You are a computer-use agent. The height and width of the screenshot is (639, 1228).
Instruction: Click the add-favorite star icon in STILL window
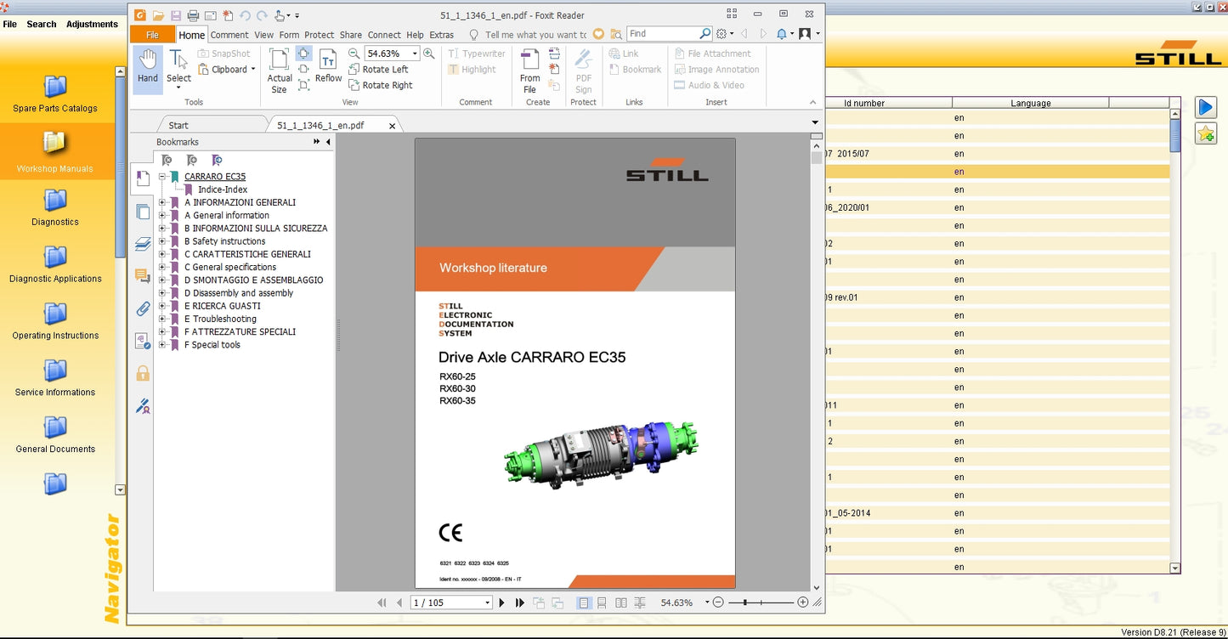coord(1206,133)
